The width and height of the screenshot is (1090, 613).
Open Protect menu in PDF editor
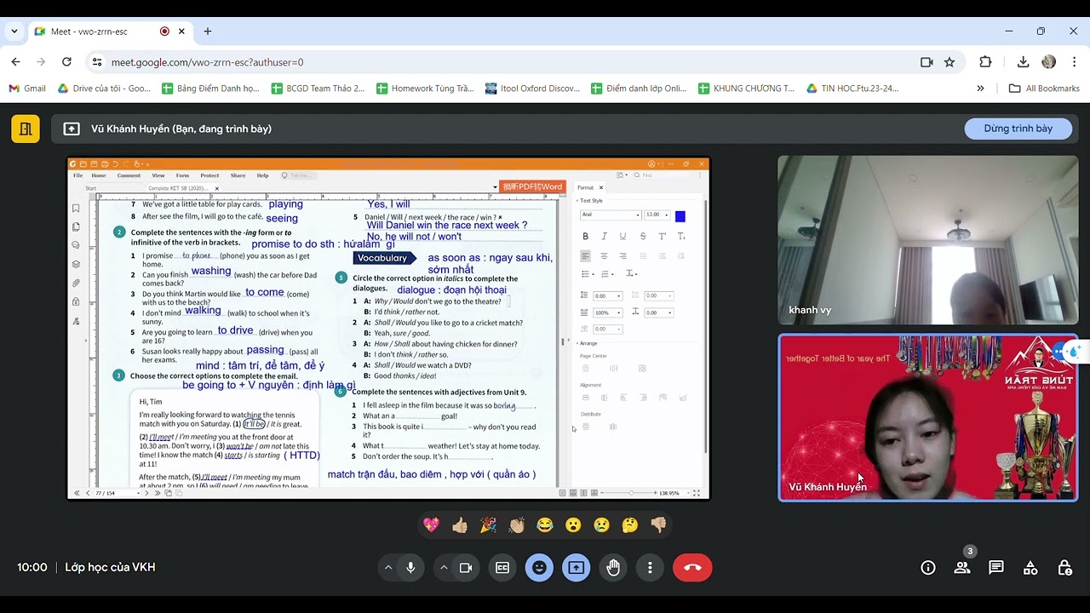coord(209,175)
